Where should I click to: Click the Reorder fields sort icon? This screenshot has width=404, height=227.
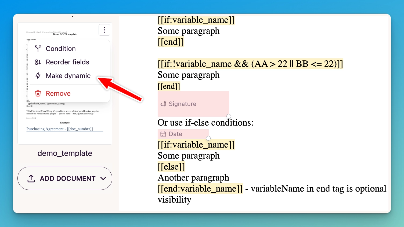(38, 62)
